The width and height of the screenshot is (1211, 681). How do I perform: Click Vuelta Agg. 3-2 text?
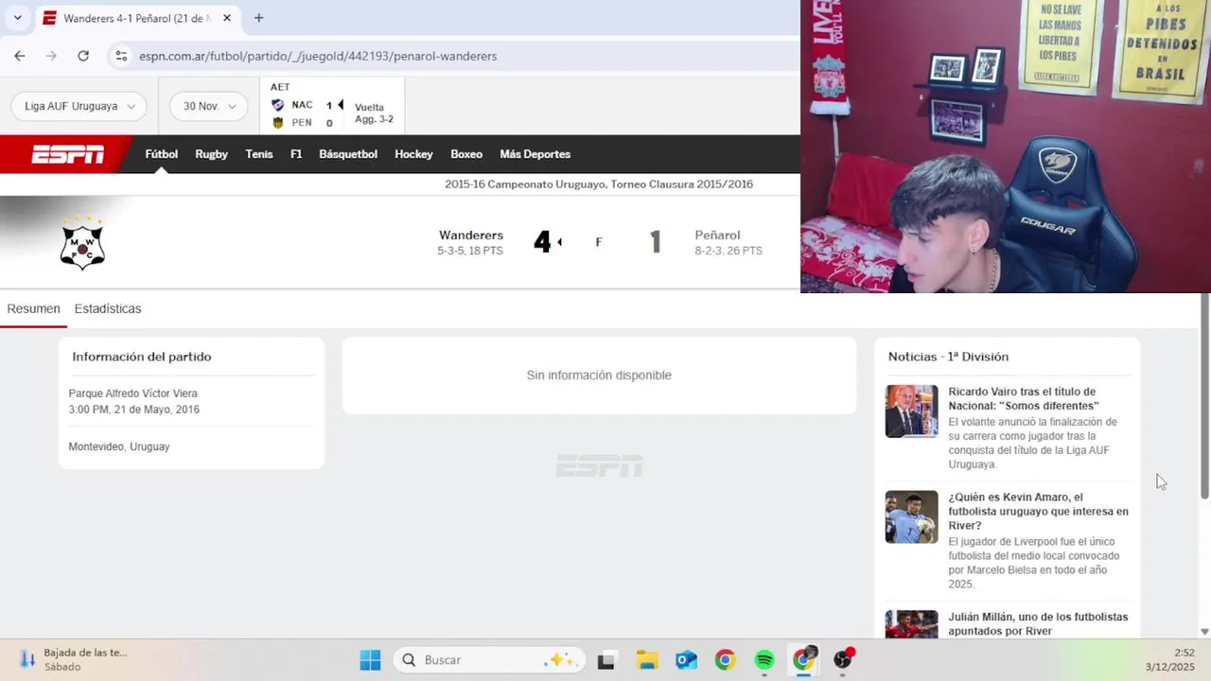tap(374, 113)
